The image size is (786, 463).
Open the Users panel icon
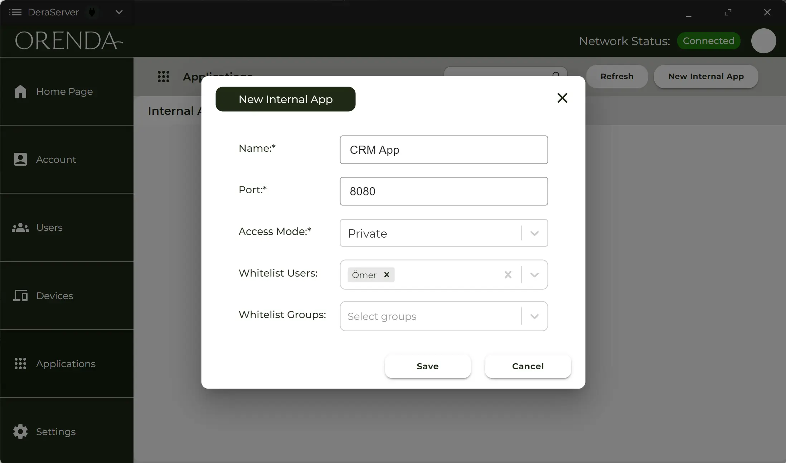pos(20,228)
